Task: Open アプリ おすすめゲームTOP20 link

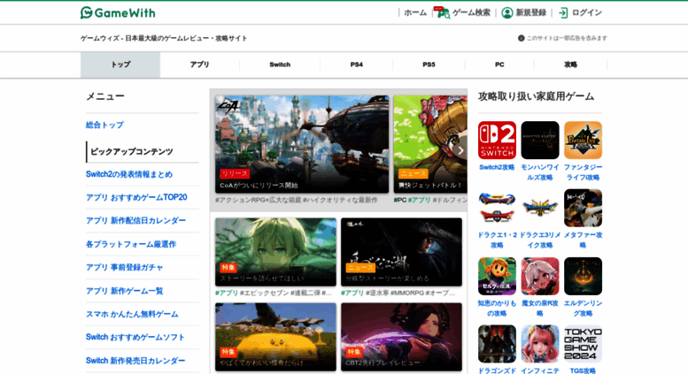Action: coord(136,197)
